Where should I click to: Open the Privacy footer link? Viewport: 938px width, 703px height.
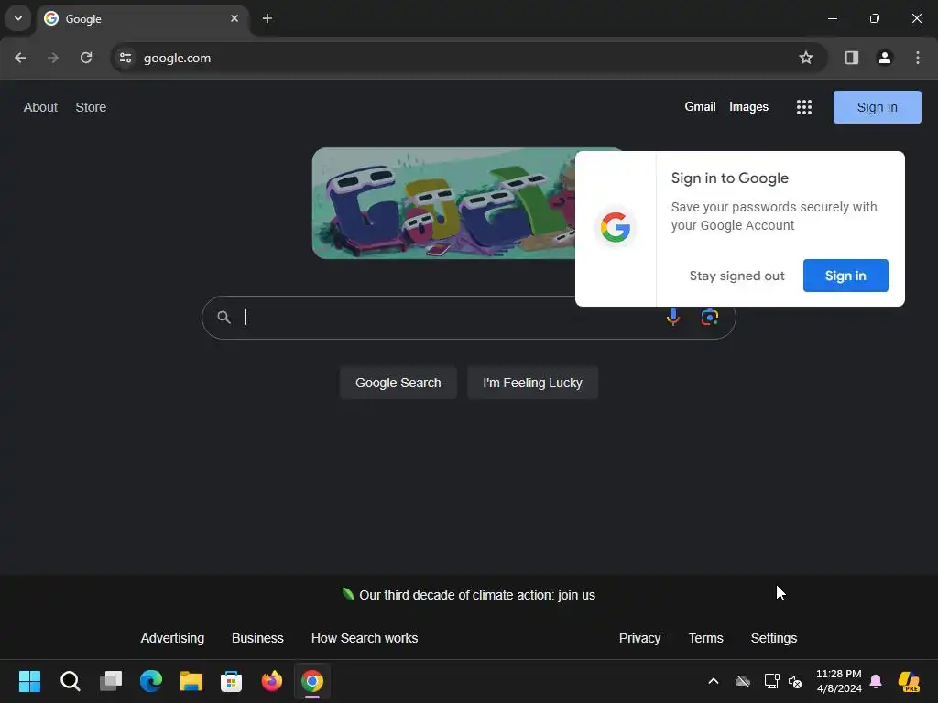pyautogui.click(x=639, y=638)
